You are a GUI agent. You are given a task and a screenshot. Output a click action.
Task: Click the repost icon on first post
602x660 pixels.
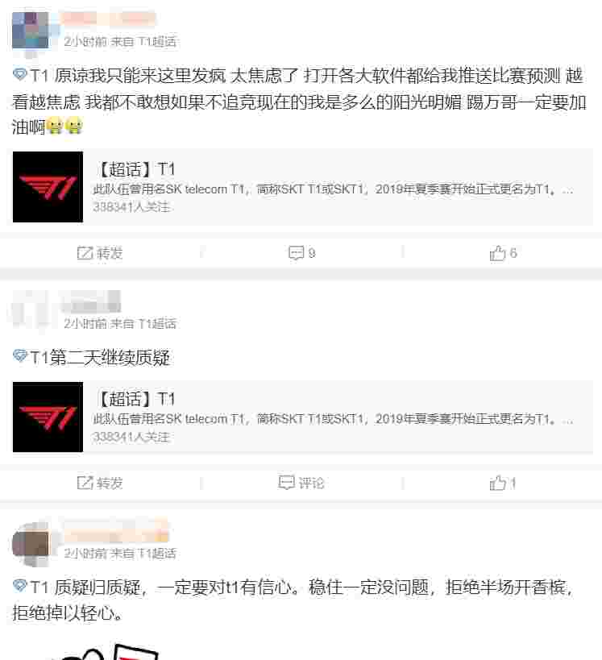pyautogui.click(x=85, y=253)
